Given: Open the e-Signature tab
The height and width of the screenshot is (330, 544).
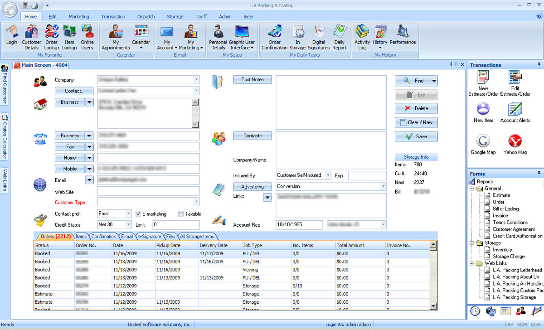Looking at the screenshot, I should (150, 236).
